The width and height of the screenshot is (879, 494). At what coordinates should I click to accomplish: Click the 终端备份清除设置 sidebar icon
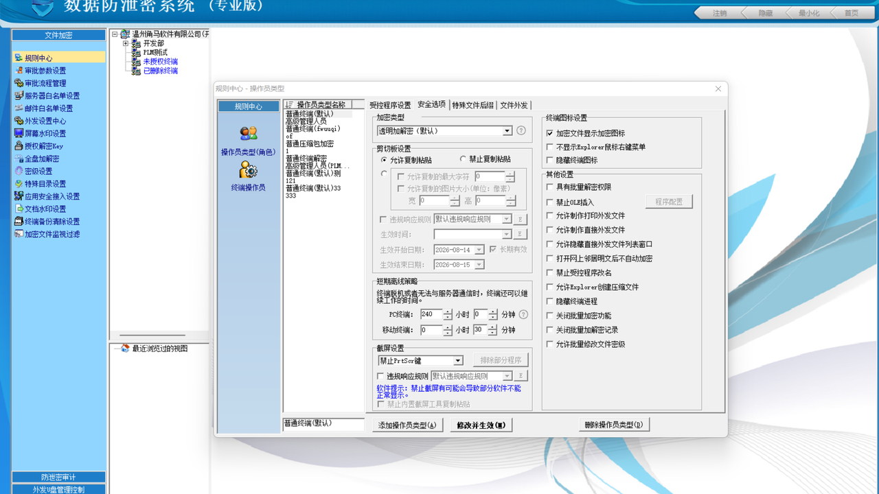coord(19,222)
